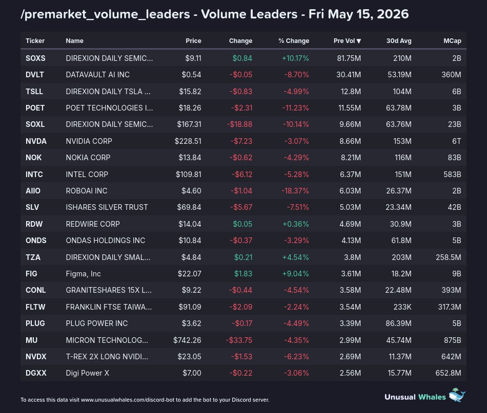Screen dimensions: 487x413
Task: Select the DVLT ticker cell
Action: point(35,75)
